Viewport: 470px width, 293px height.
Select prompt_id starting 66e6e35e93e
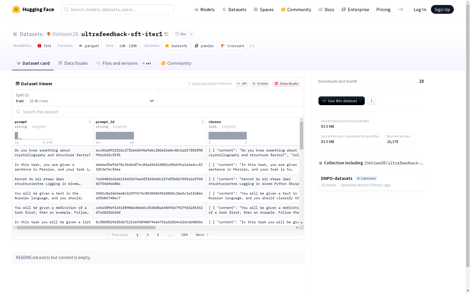(150, 167)
